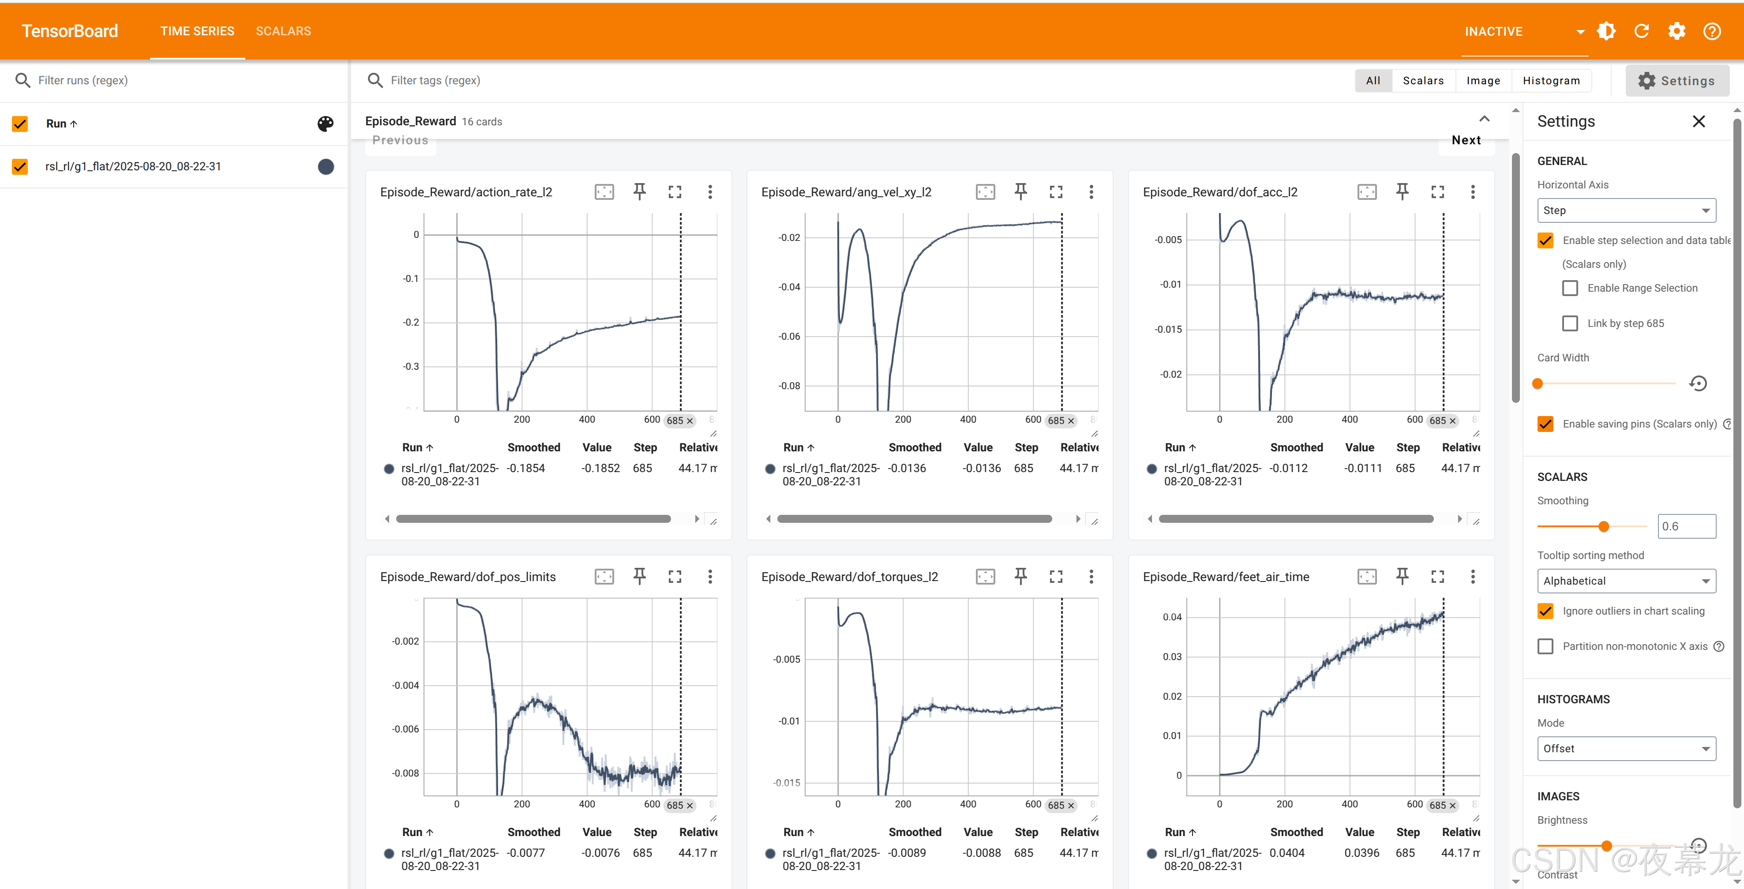Reset card width to default
This screenshot has width=1744, height=889.
1697,383
